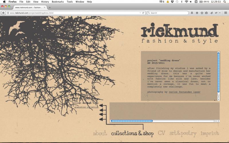Expand the URL history dropdown arrow
This screenshot has width=229, height=143.
tap(140, 13)
